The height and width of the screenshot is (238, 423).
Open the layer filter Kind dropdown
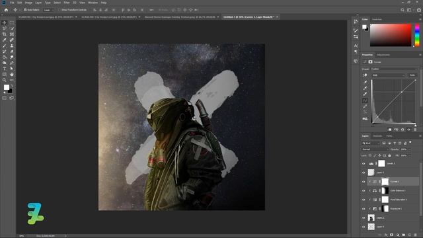pyautogui.click(x=371, y=143)
